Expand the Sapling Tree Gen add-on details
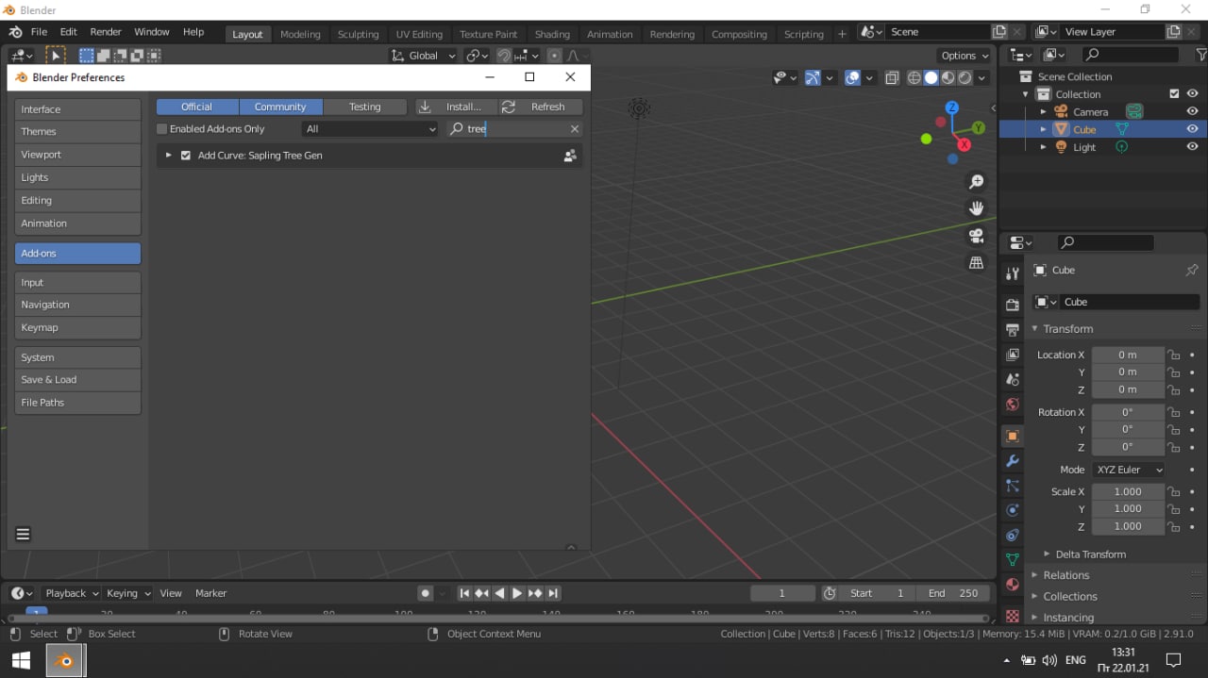 pyautogui.click(x=168, y=156)
